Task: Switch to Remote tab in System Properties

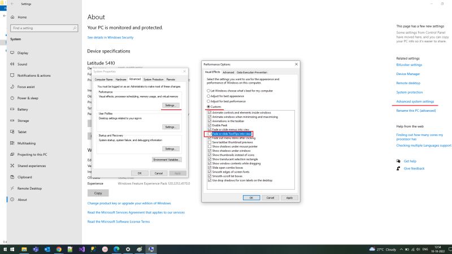Action: 171,80
